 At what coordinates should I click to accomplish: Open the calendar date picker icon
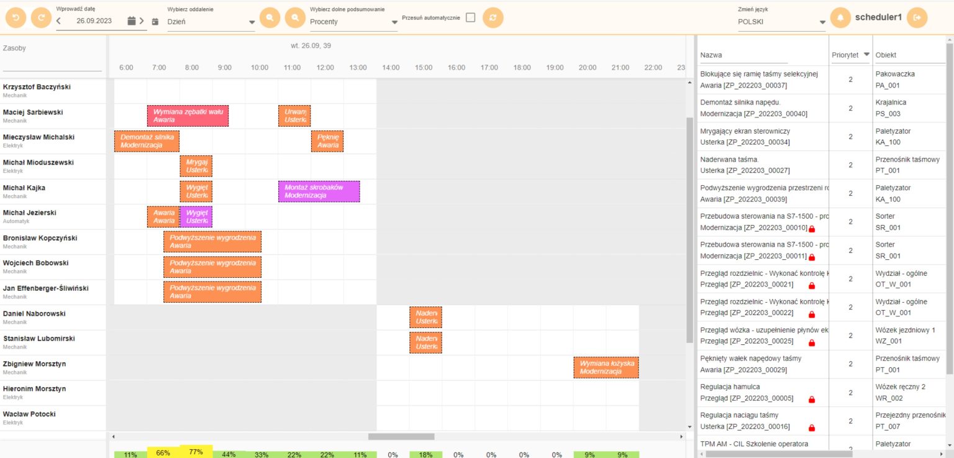pyautogui.click(x=132, y=19)
